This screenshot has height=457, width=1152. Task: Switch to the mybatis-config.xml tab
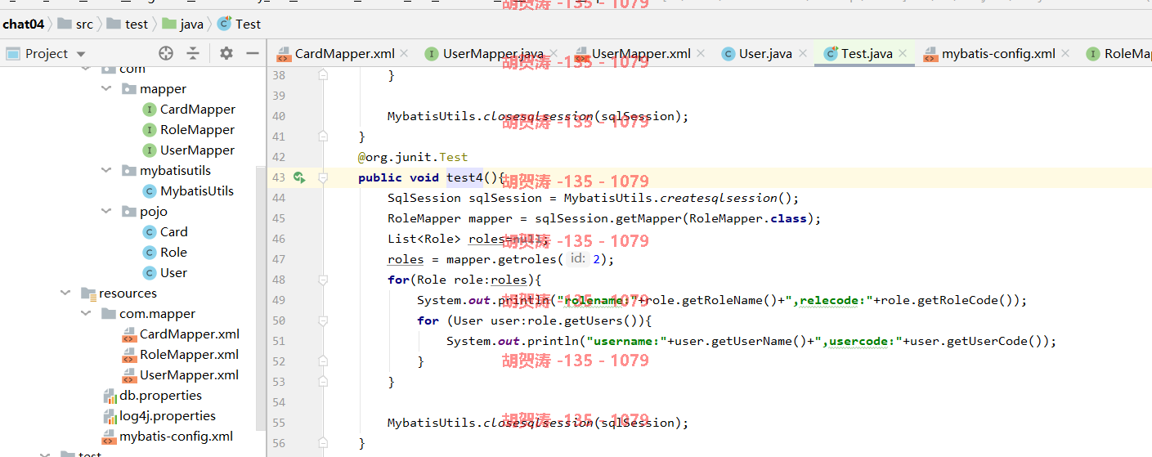pos(998,54)
